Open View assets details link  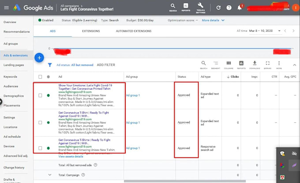tap(71, 156)
